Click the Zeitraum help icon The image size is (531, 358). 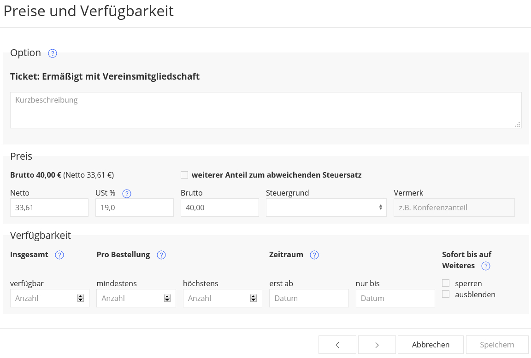[314, 255]
